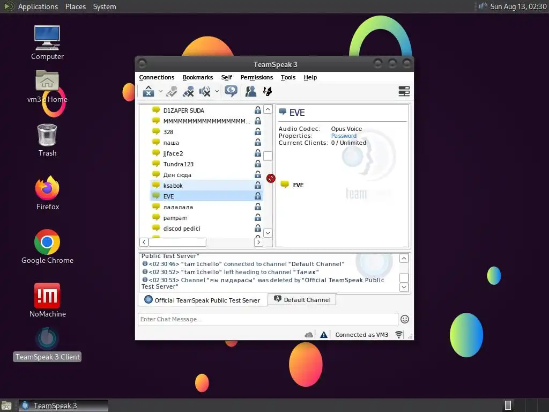The height and width of the screenshot is (412, 549).
Task: Click the lock icon on EVE row
Action: click(x=258, y=196)
